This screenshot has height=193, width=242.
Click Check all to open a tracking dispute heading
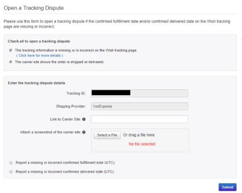(39, 41)
